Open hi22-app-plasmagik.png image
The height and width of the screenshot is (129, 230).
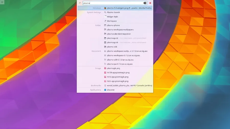point(118,81)
